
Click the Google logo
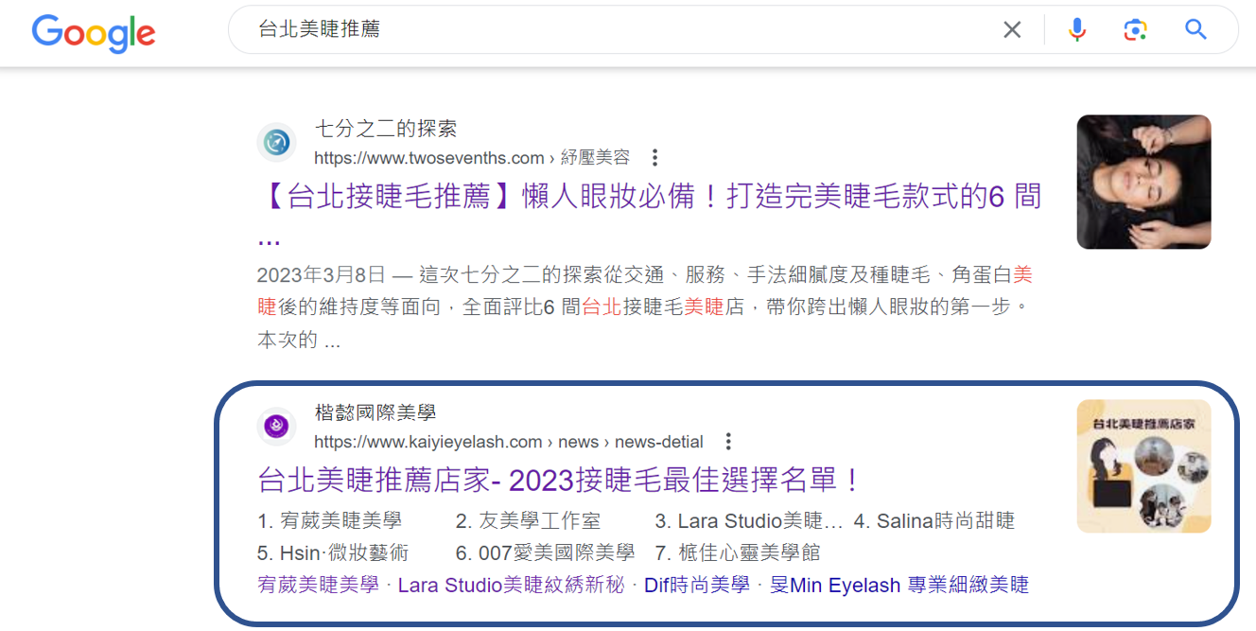coord(94,32)
